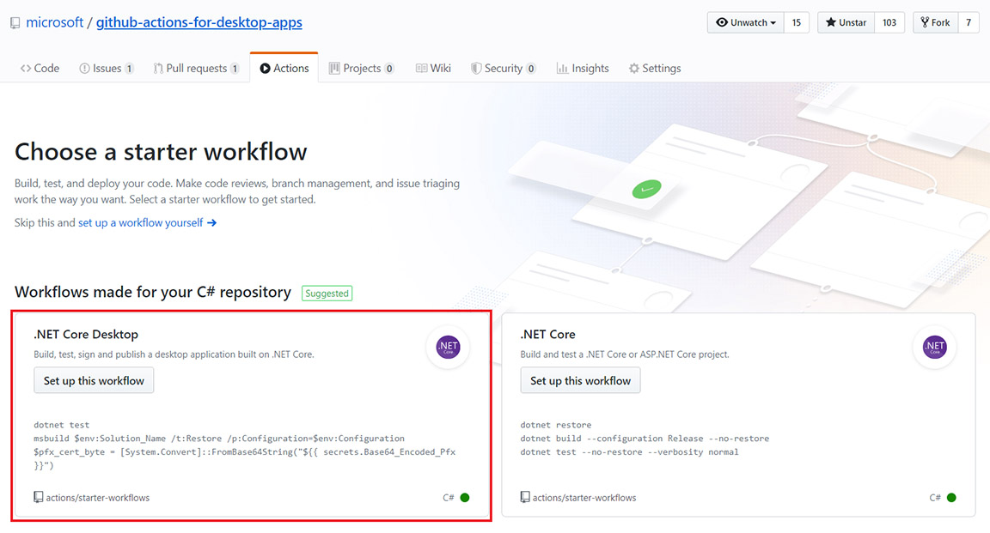This screenshot has width=990, height=533.
Task: Fork the repository
Action: point(935,23)
